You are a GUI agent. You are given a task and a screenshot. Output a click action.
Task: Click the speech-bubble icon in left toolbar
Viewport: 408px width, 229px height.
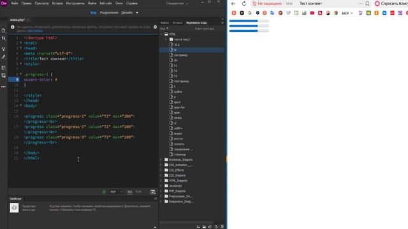3,68
